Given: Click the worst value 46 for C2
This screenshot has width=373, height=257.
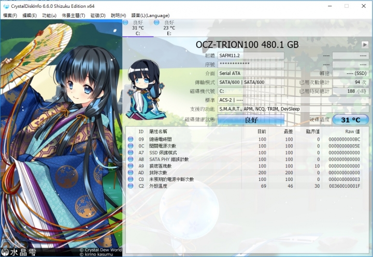Looking at the screenshot, I should [290, 186].
